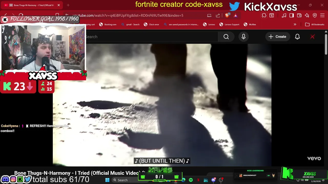Click the music video player area

(162, 105)
